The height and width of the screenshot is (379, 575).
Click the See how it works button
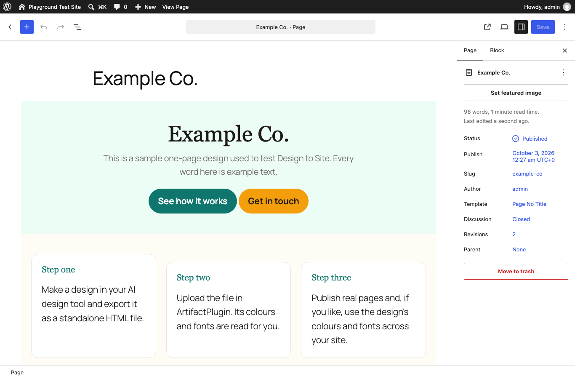click(193, 201)
